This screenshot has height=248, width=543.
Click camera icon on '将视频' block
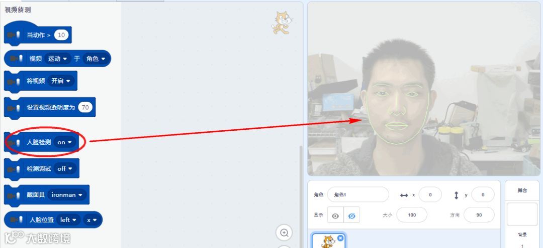[14, 81]
